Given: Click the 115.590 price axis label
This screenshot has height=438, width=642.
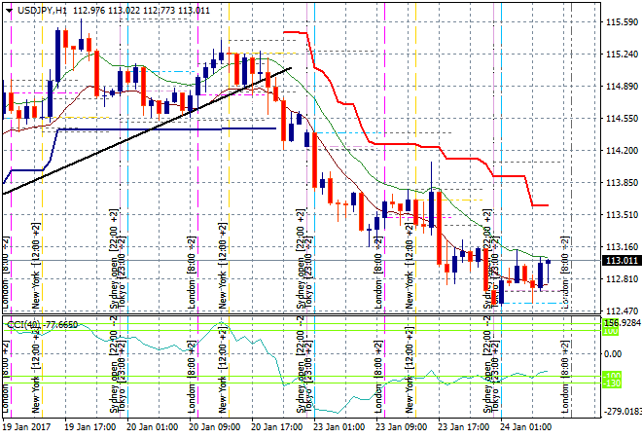Looking at the screenshot, I should [620, 22].
